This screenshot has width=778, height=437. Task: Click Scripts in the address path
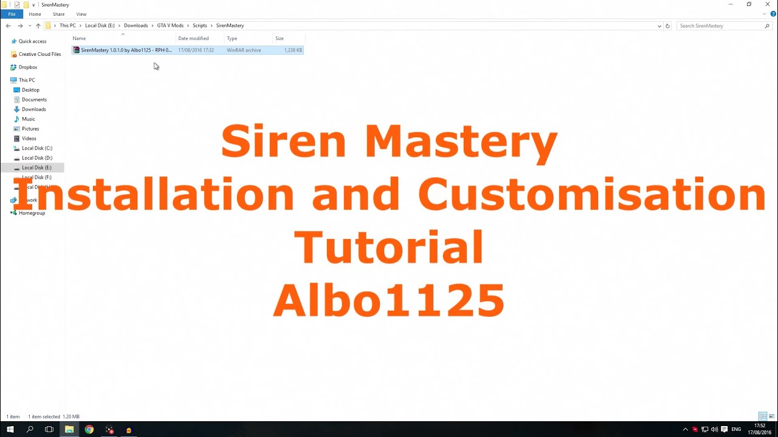point(199,25)
